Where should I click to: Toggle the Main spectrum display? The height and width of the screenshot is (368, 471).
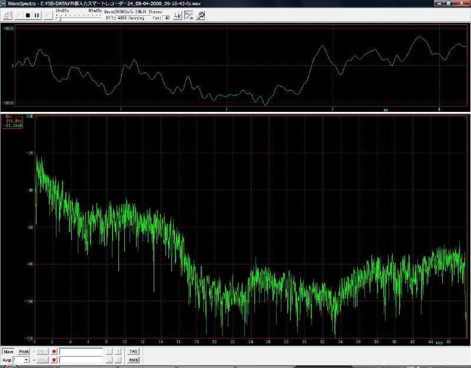[x=9, y=352]
